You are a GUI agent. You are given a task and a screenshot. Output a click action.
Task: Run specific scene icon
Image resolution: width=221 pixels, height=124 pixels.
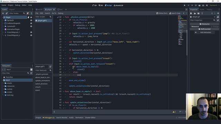tap(203, 6)
